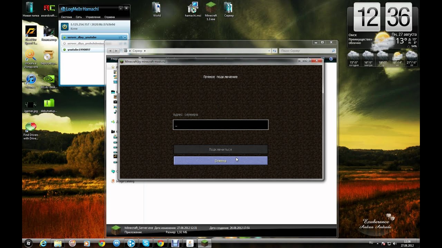Refresh the Сервер folder in Explorer
Viewport: 442px width, 248px height.
click(x=275, y=51)
